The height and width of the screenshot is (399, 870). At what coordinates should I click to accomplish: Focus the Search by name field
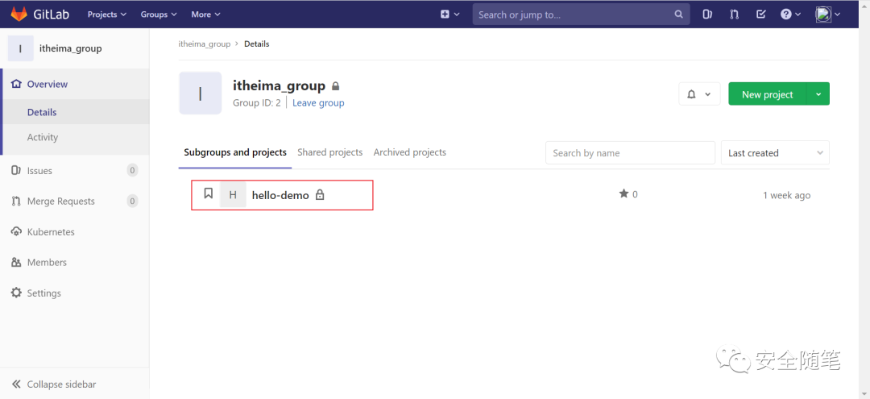click(630, 152)
